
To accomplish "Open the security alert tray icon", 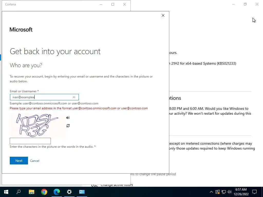I will (218, 192).
